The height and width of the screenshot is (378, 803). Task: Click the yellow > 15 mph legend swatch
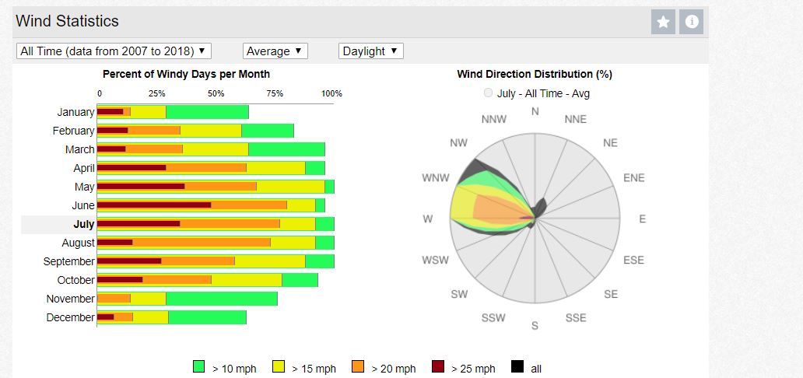coord(279,367)
